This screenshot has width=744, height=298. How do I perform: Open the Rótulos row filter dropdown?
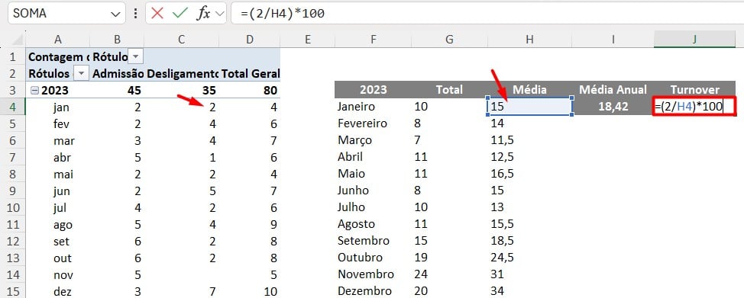(81, 73)
